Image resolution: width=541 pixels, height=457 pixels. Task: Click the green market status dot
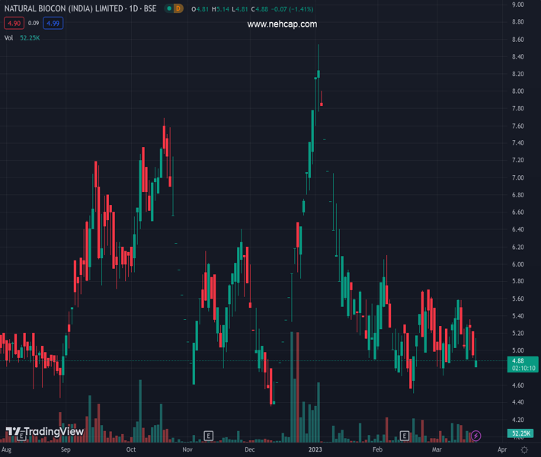coord(168,8)
